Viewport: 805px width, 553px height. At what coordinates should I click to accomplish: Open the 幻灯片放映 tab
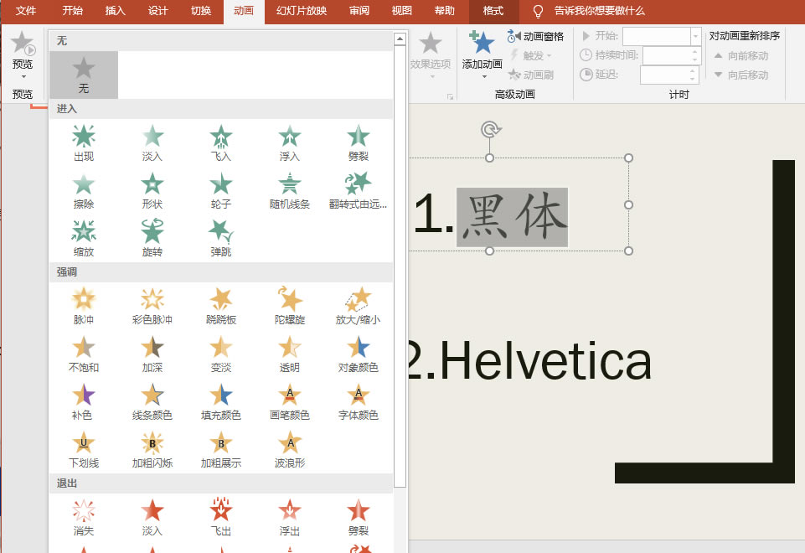(301, 11)
